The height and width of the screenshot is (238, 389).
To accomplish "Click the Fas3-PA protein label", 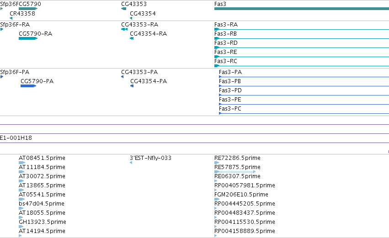I will tap(230, 72).
